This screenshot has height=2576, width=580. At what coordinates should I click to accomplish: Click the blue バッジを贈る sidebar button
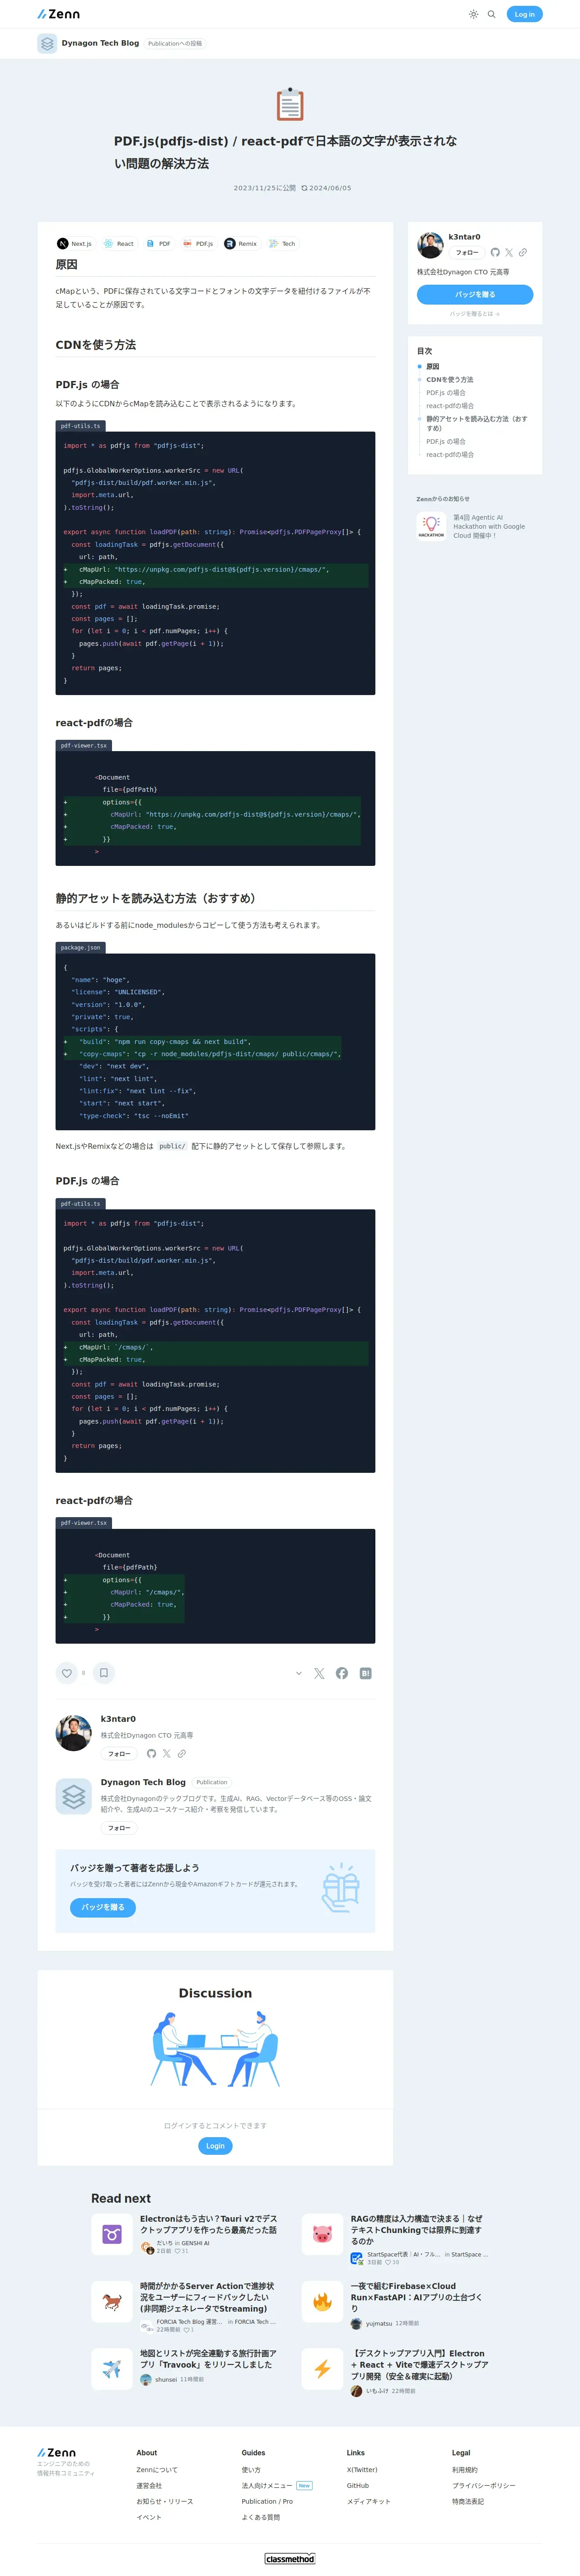[x=475, y=294]
